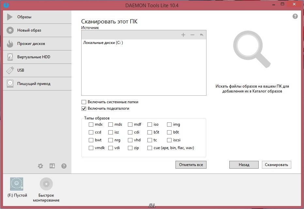Open the Образы menu item
The width and height of the screenshot is (304, 209).
click(x=37, y=17)
